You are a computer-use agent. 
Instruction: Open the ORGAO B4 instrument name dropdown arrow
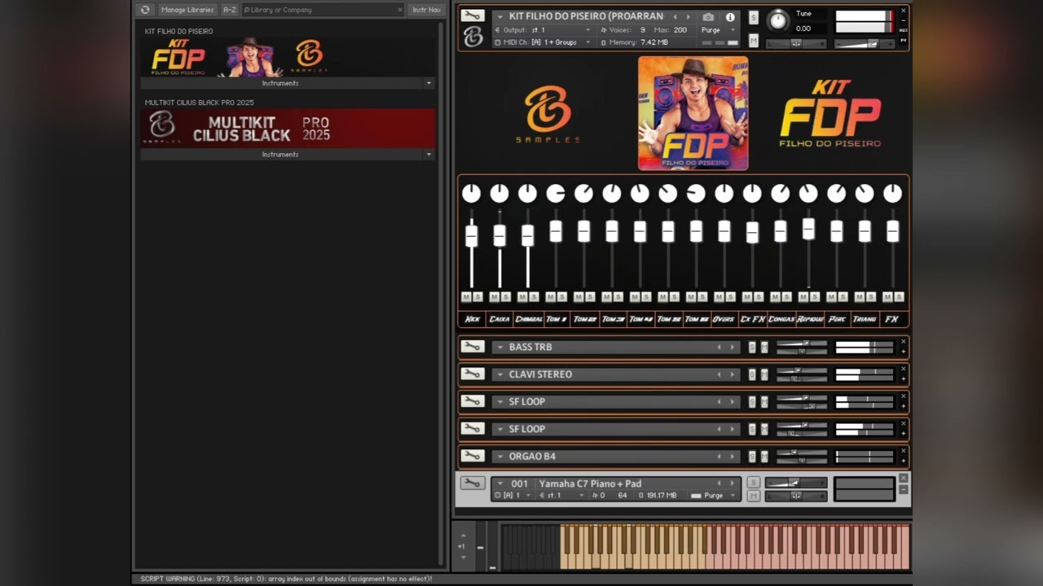[499, 457]
